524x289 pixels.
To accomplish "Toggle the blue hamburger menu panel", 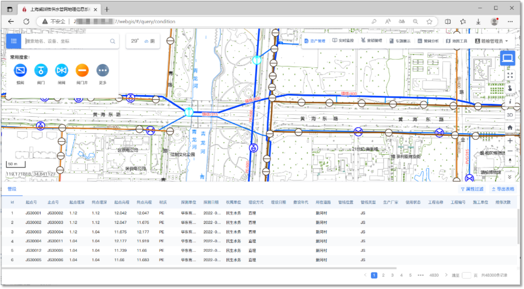I will [x=14, y=41].
